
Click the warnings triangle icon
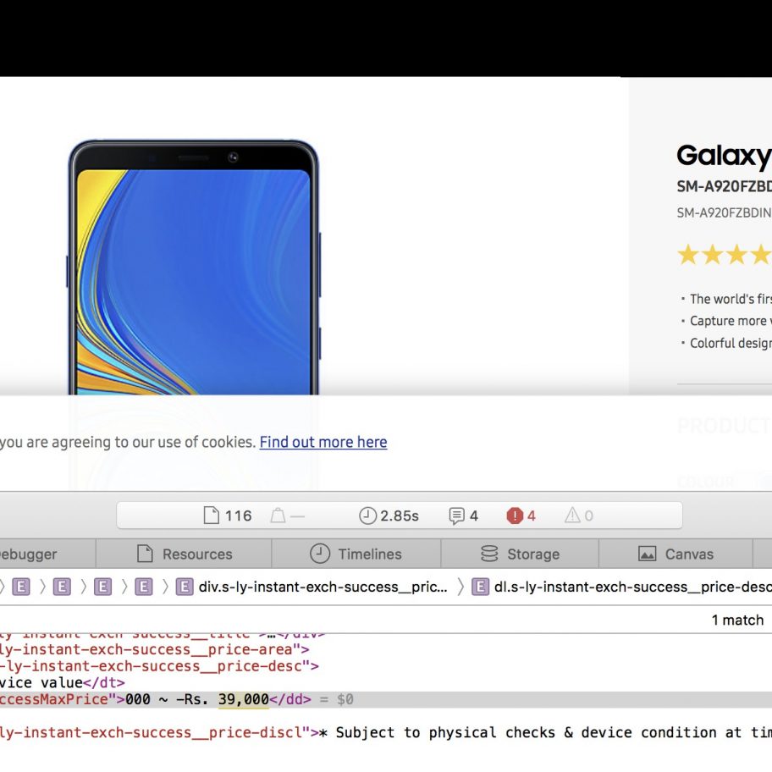pyautogui.click(x=573, y=516)
